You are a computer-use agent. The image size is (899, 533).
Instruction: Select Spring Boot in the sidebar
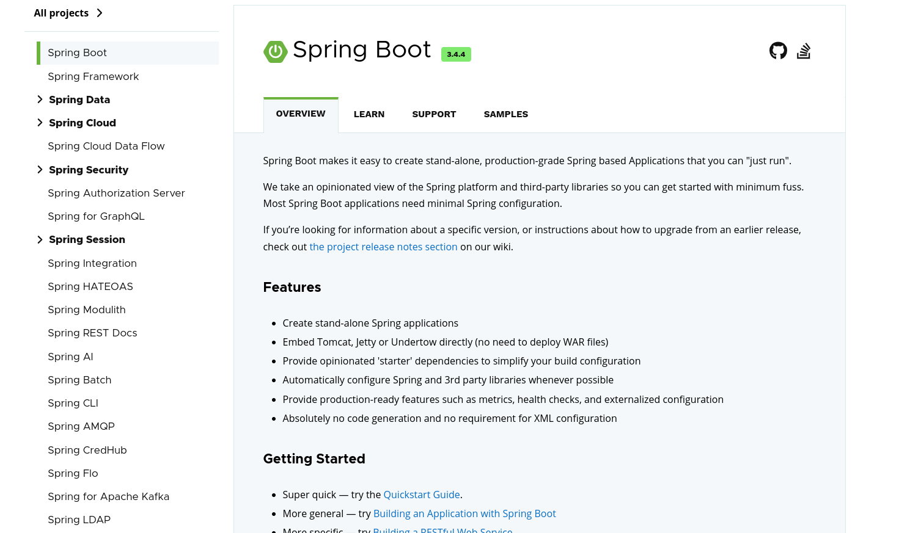(128, 53)
